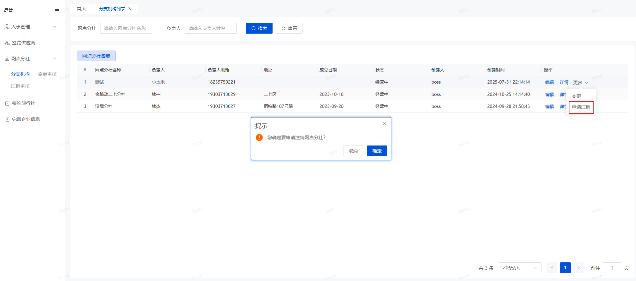Select 申请注销 from the dropdown menu
Screen dimensions: 636x281
(581, 107)
